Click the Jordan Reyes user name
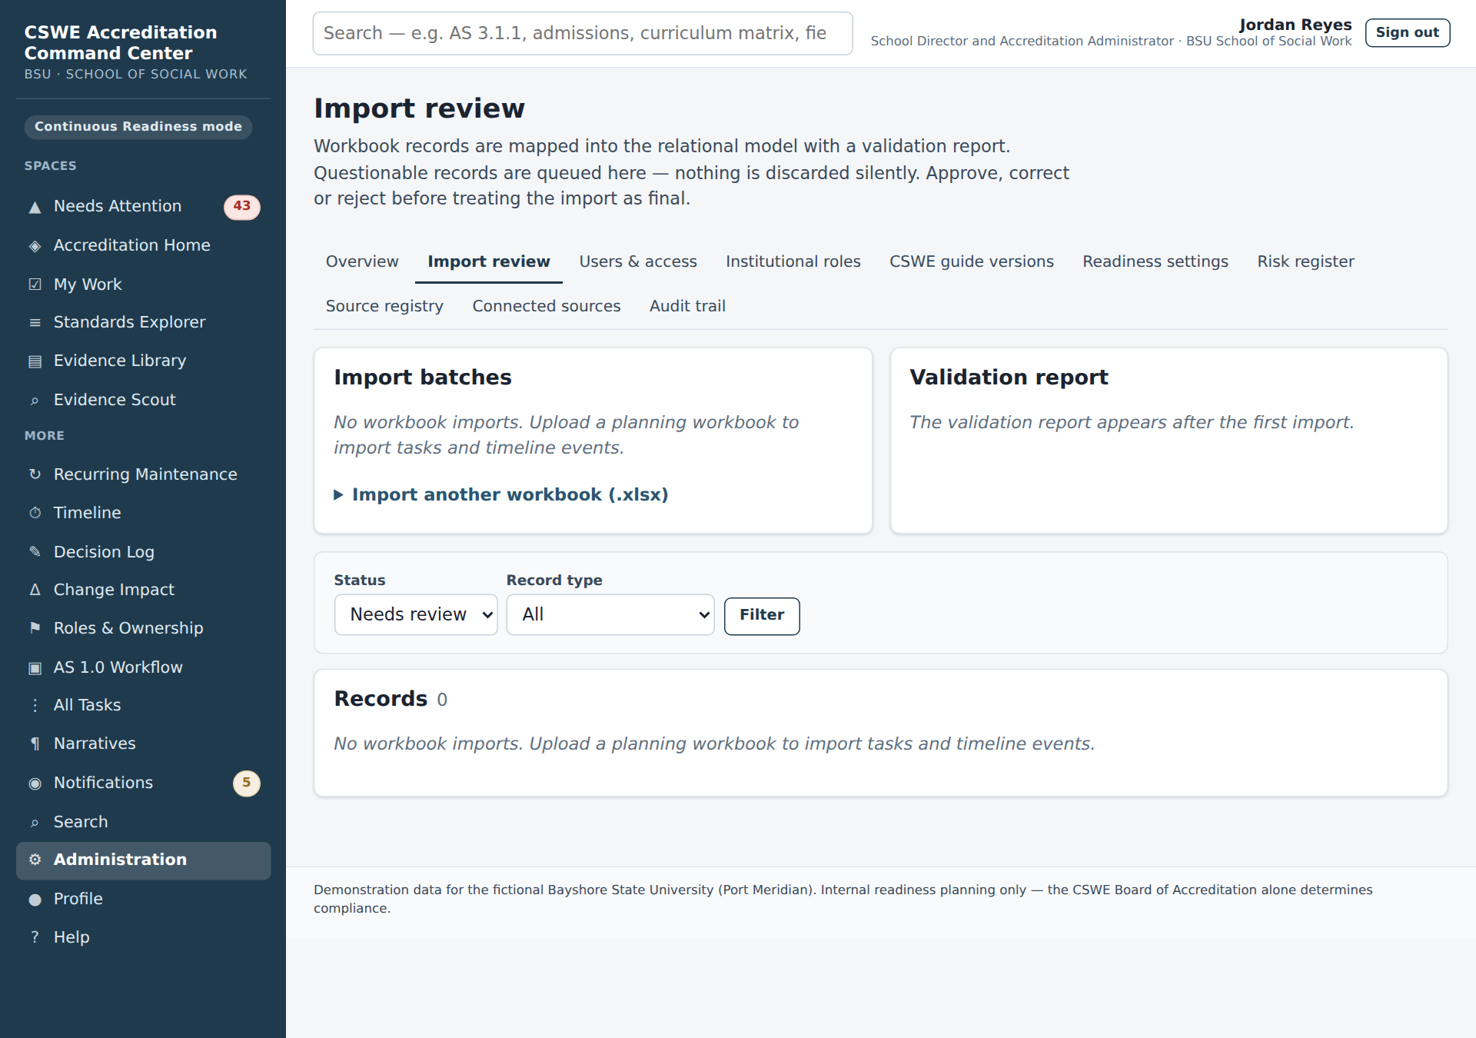 click(1295, 25)
